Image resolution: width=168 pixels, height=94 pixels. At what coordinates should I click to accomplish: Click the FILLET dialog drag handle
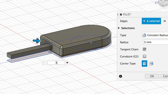(x=118, y=15)
